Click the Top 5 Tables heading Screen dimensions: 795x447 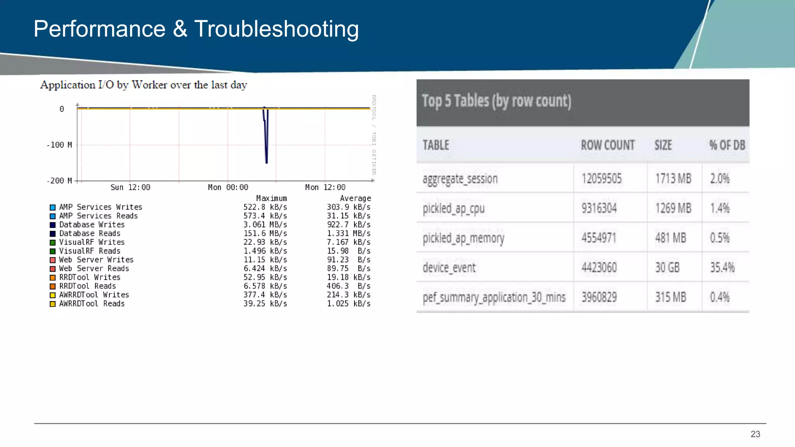tap(496, 101)
